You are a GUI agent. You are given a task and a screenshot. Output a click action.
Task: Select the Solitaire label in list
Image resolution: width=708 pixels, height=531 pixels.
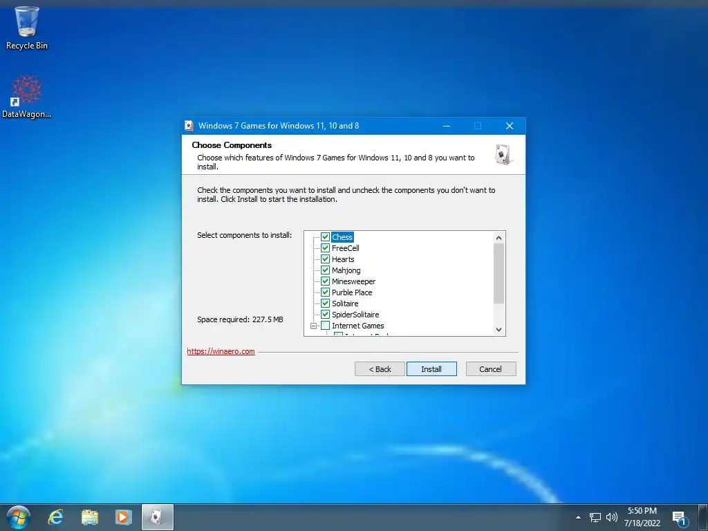pyautogui.click(x=345, y=304)
